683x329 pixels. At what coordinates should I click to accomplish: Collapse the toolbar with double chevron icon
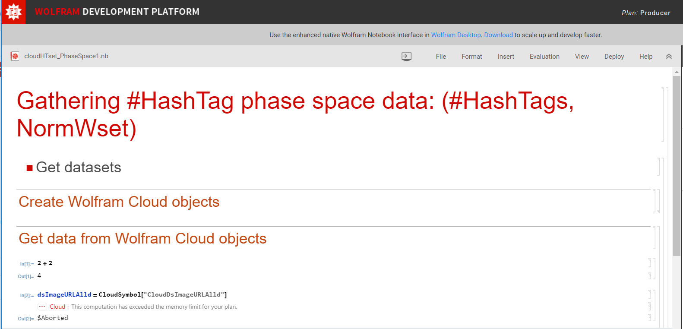coord(669,57)
